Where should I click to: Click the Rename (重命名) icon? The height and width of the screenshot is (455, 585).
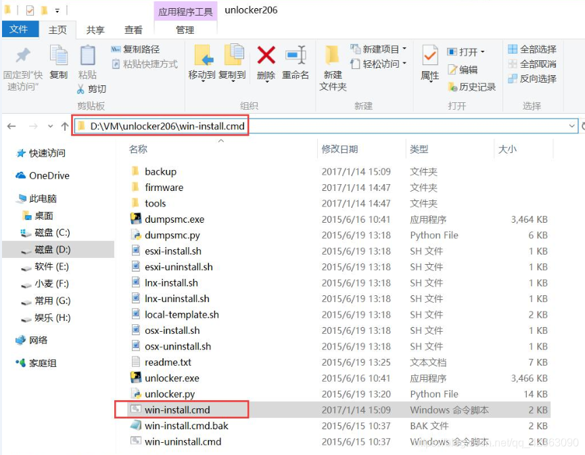(x=296, y=55)
